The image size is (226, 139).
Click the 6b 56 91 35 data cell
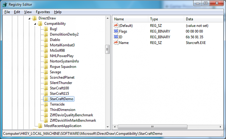pyautogui.click(x=194, y=37)
